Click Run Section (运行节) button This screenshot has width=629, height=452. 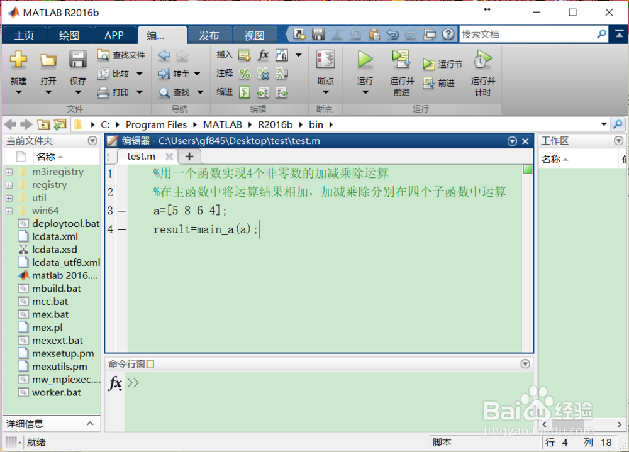tap(442, 64)
